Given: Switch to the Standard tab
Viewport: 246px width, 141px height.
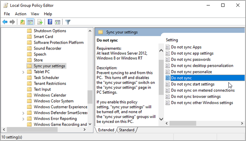Looking at the screenshot, I should 126,130.
